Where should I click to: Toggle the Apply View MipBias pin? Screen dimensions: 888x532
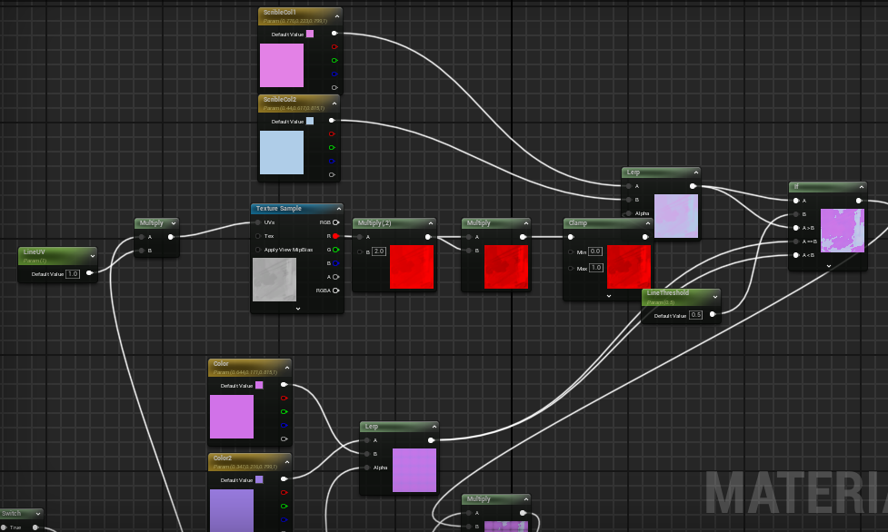(x=258, y=250)
